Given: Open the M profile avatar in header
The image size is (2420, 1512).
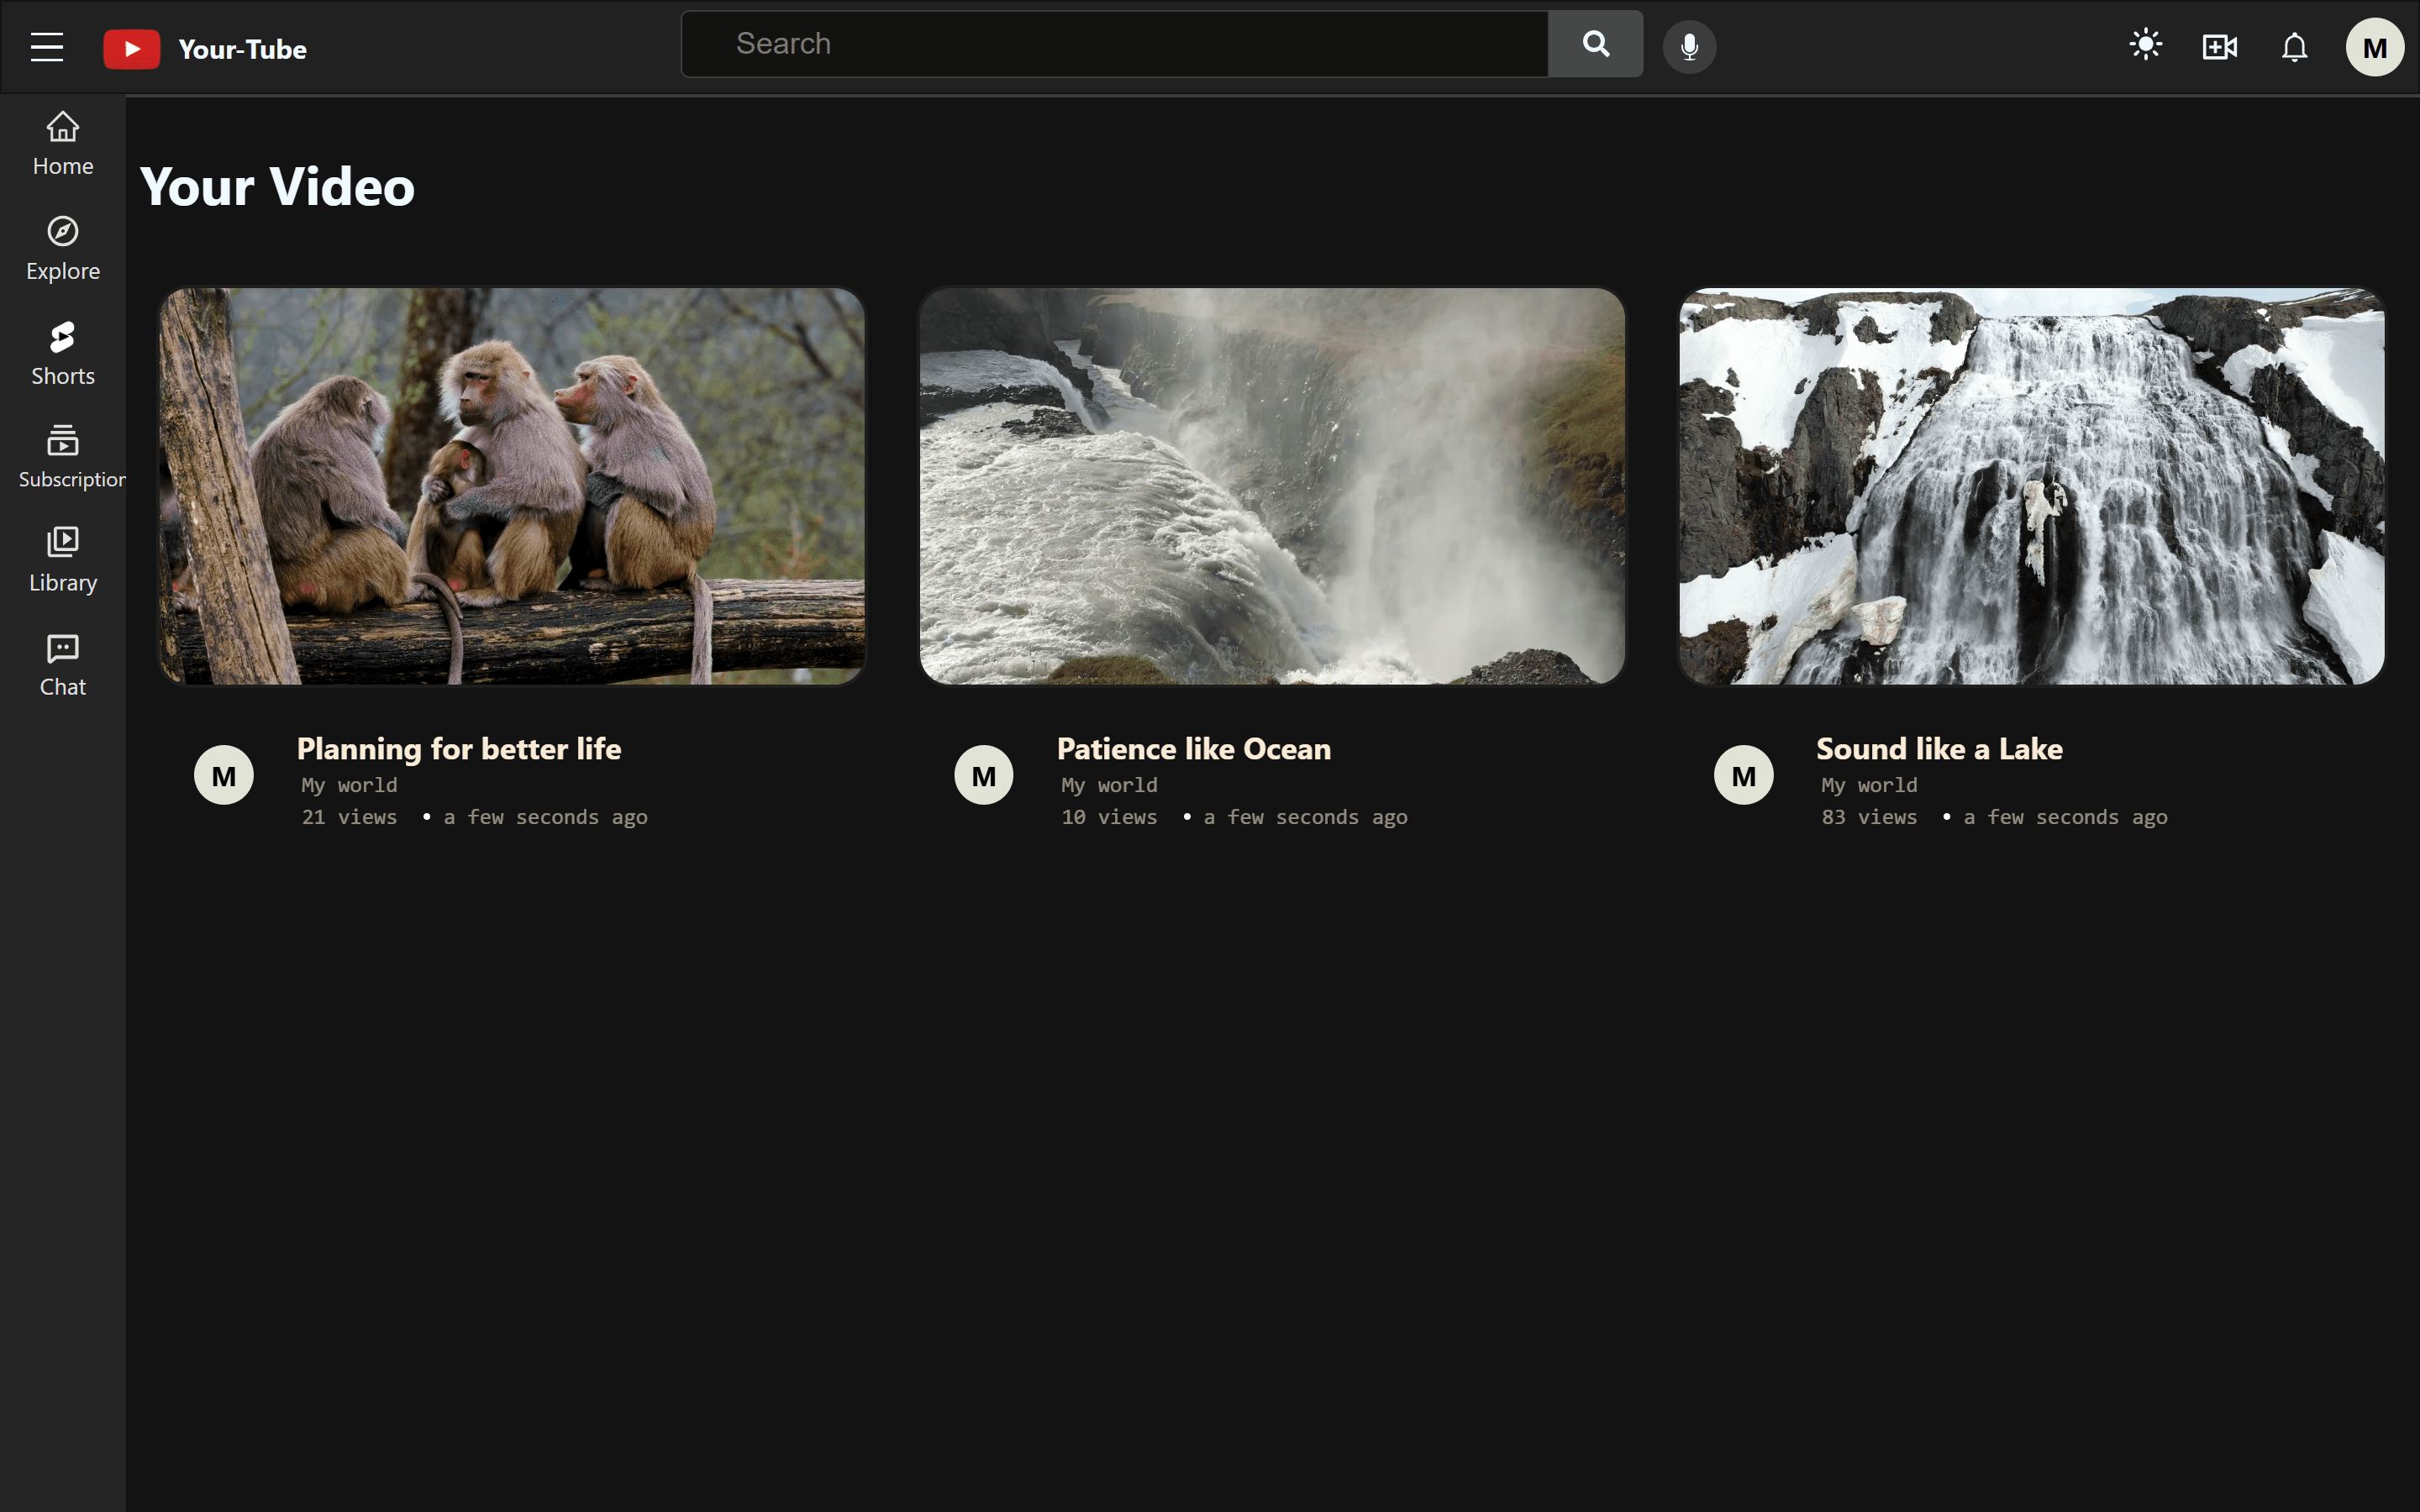Looking at the screenshot, I should point(2374,47).
